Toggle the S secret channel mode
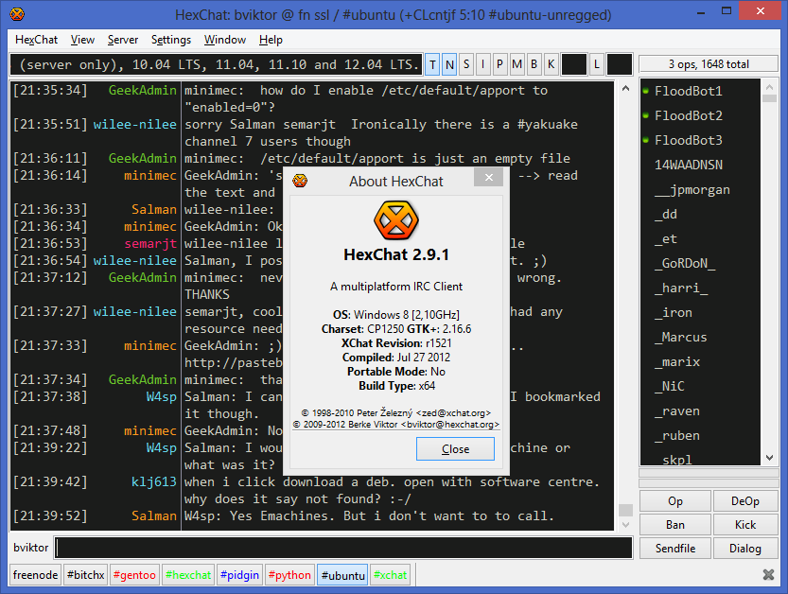The width and height of the screenshot is (788, 594). pyautogui.click(x=466, y=64)
